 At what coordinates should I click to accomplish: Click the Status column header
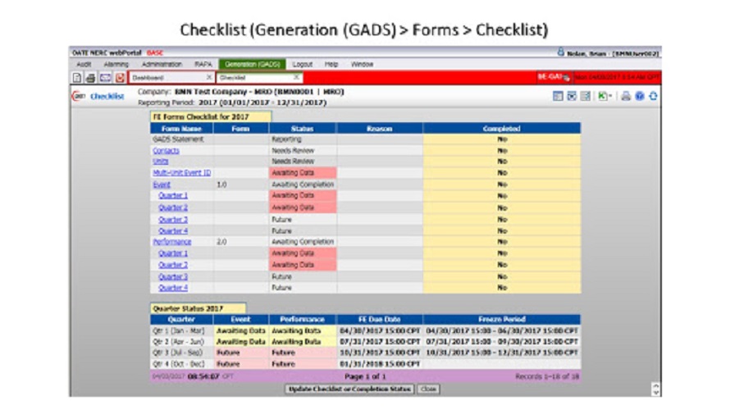click(x=302, y=129)
